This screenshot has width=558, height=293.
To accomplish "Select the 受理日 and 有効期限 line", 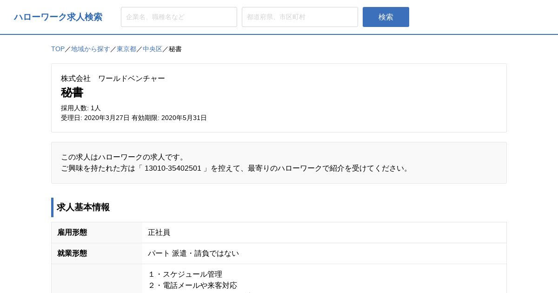I will tap(134, 118).
